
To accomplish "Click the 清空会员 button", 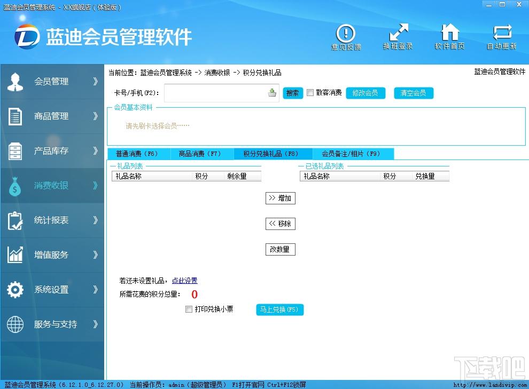I will point(414,93).
